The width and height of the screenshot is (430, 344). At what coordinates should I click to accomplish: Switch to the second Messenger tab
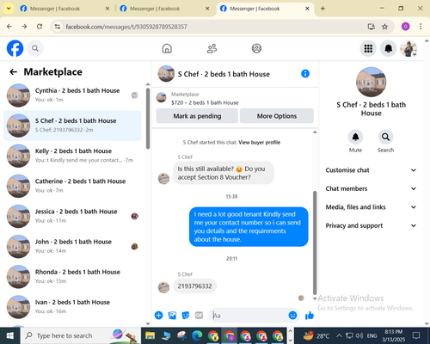164,9
